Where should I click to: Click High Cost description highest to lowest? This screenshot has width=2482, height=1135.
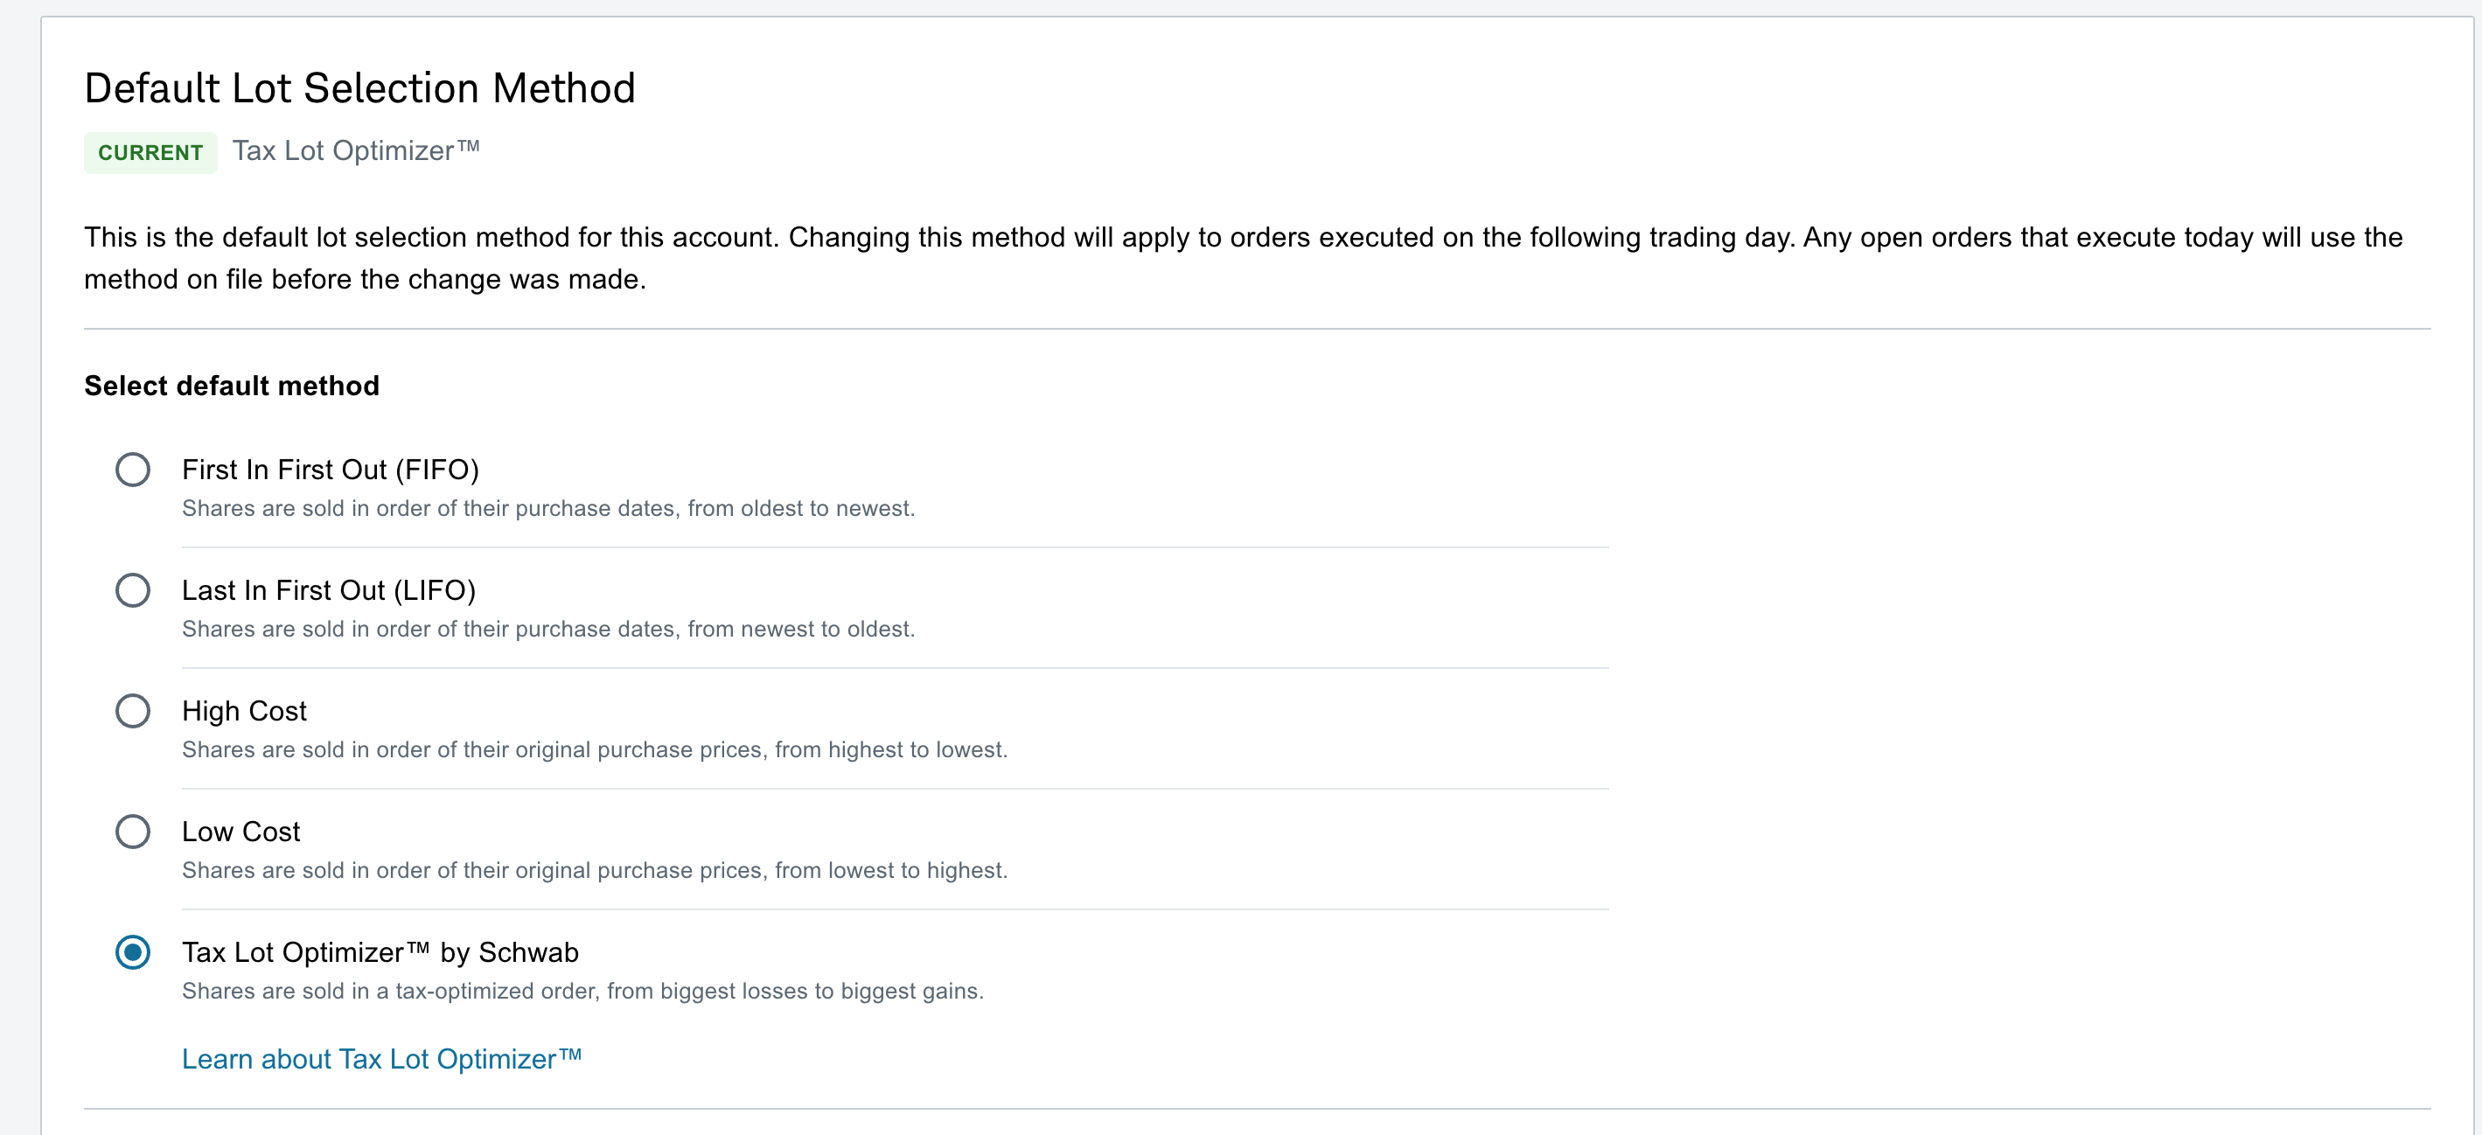coord(594,749)
